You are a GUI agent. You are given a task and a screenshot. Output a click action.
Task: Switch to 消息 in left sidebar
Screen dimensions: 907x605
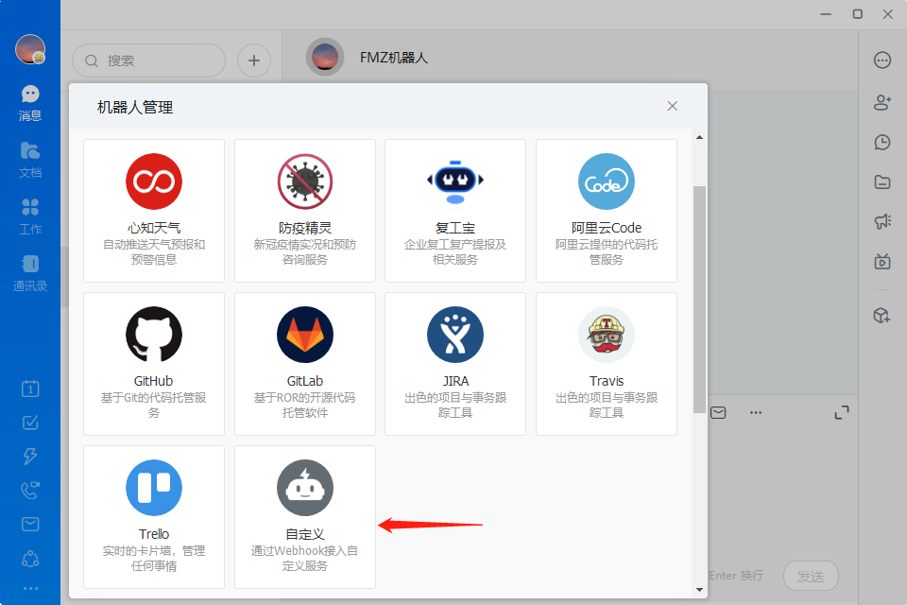[x=30, y=103]
